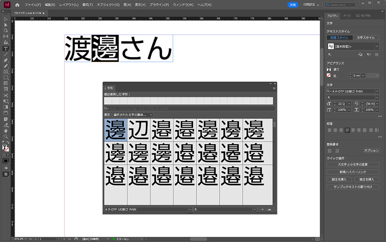Choose the Zoom tool

point(6,136)
